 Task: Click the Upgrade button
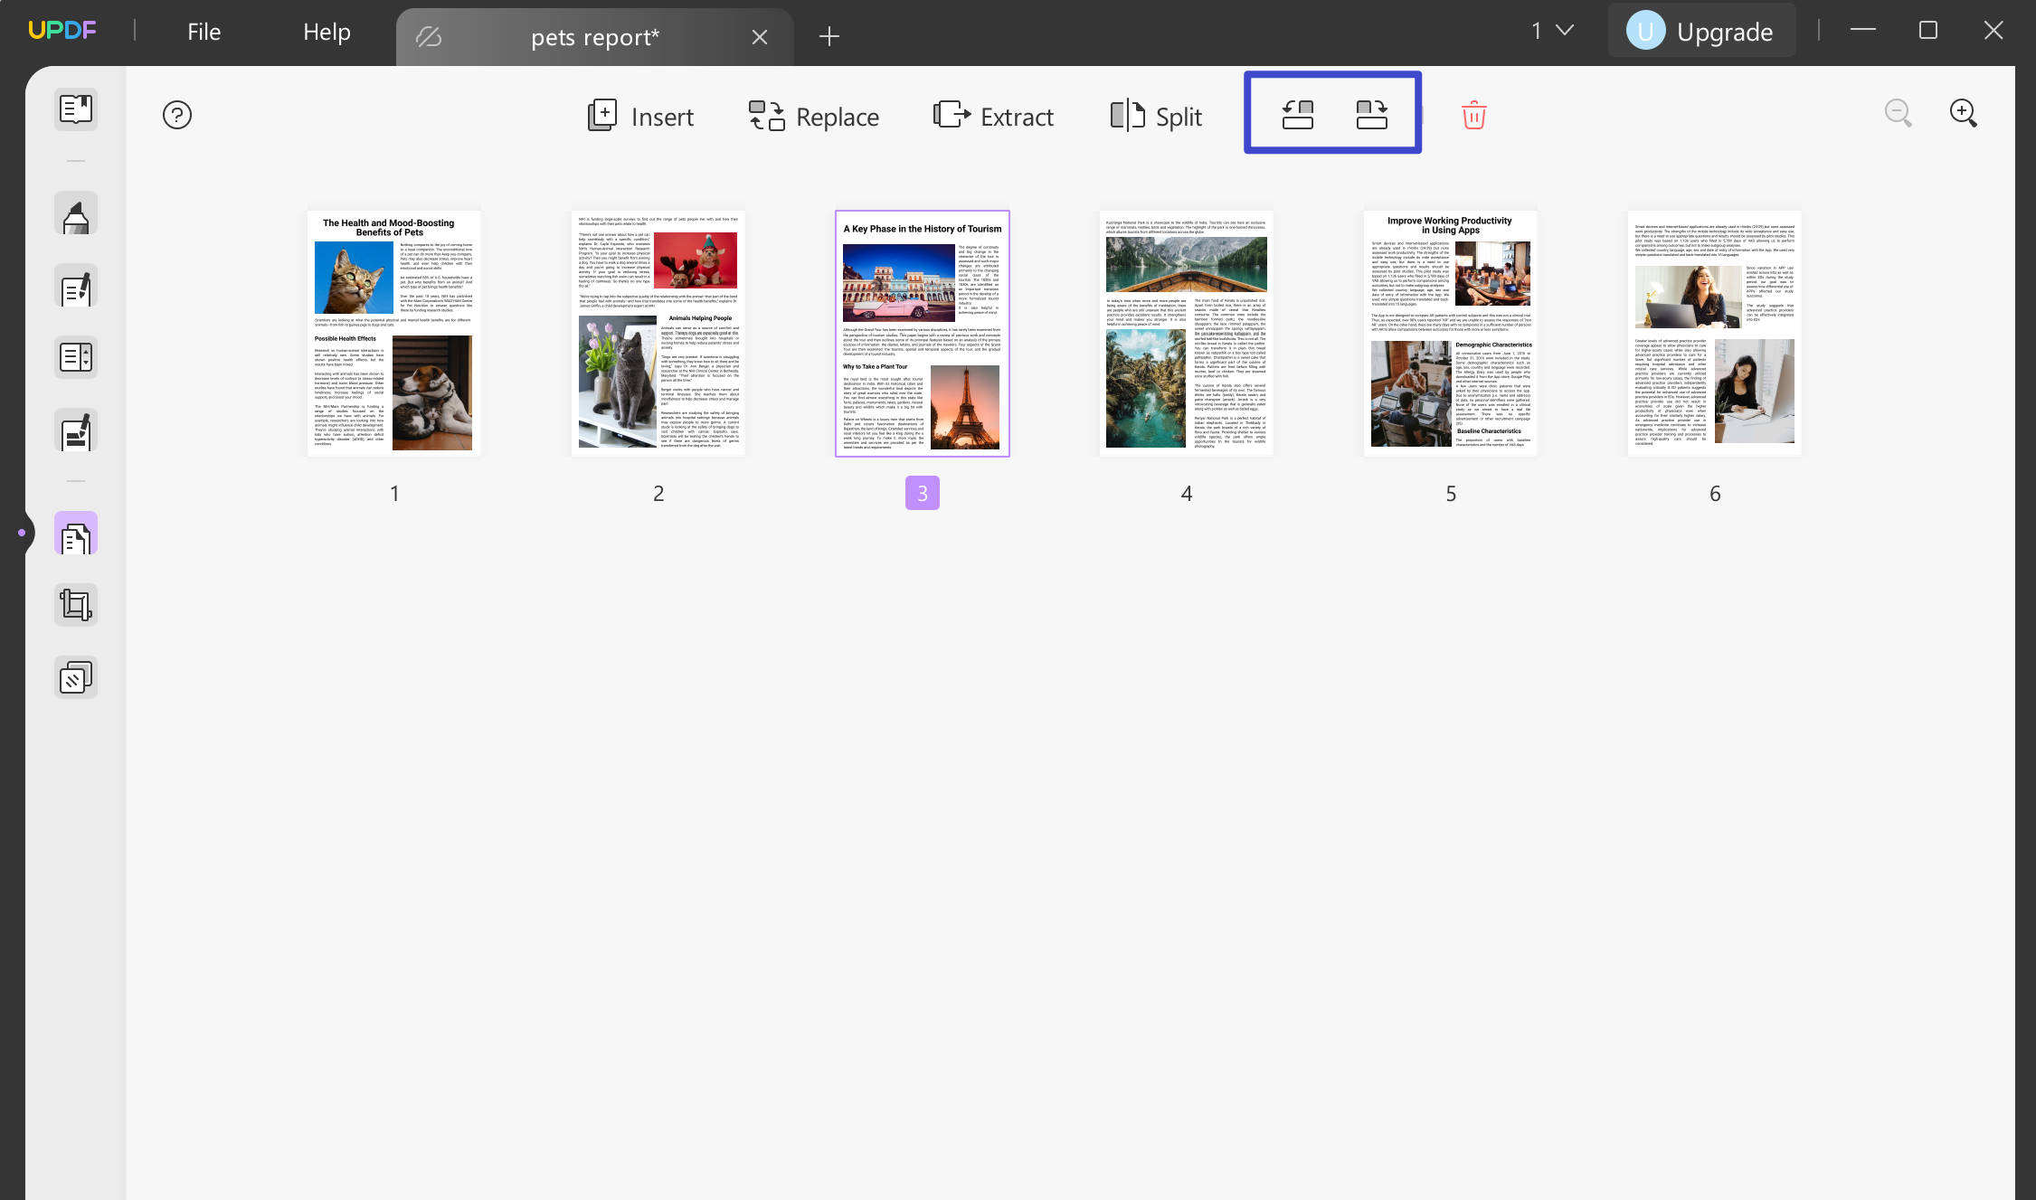(x=1701, y=30)
